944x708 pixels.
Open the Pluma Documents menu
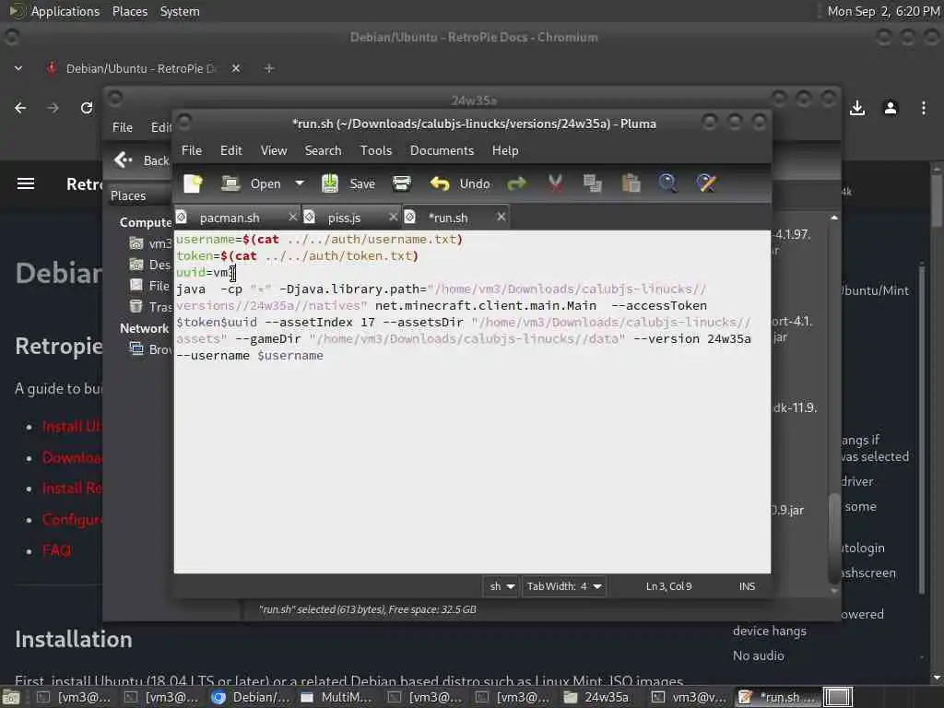pos(442,150)
